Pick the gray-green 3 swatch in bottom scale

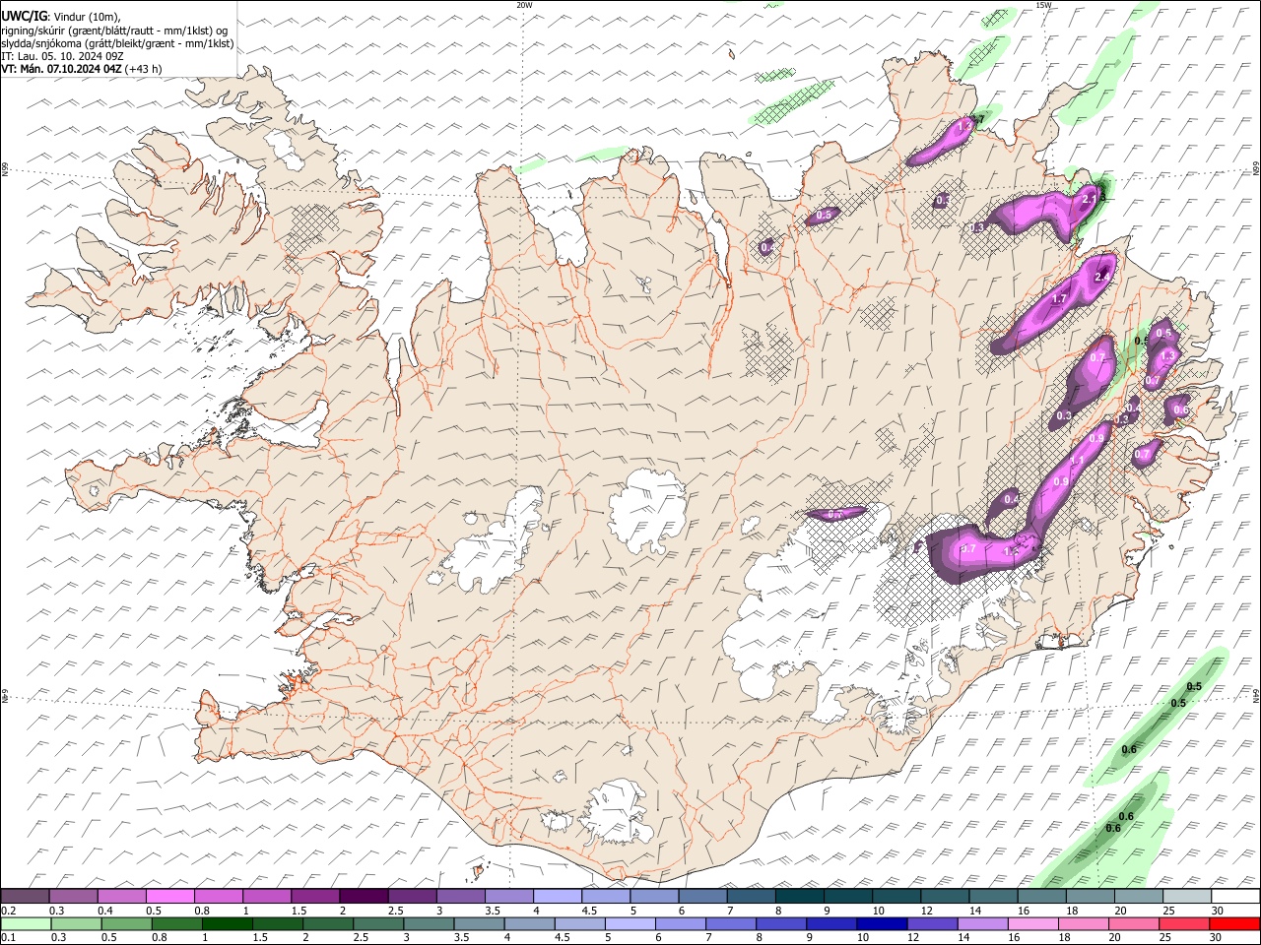429,923
